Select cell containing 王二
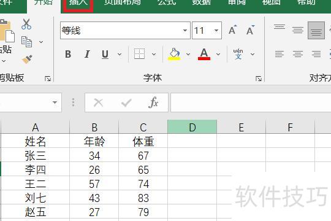 tap(36, 184)
